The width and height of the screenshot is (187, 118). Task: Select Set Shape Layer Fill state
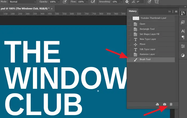(151, 34)
